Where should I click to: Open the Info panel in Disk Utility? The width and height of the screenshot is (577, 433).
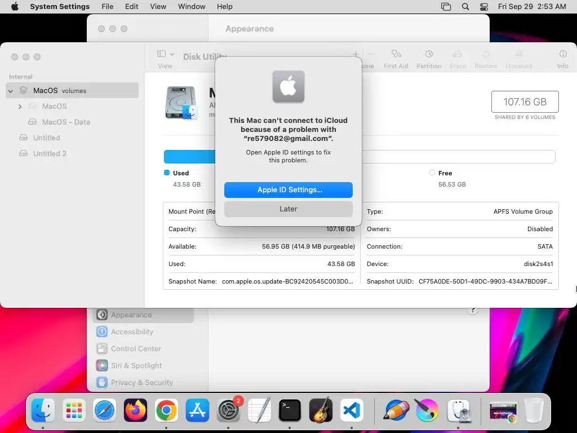coord(562,59)
